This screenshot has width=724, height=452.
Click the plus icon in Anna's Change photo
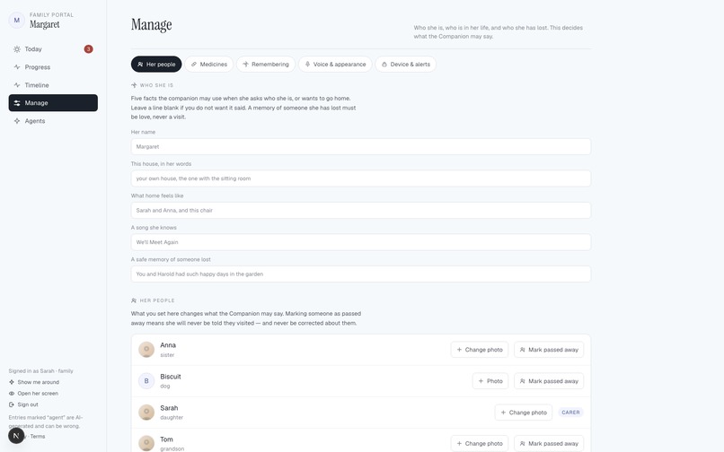tap(459, 350)
